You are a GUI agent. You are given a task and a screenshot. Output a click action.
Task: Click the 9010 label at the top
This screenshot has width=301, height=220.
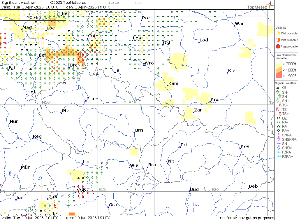tap(138, 3)
